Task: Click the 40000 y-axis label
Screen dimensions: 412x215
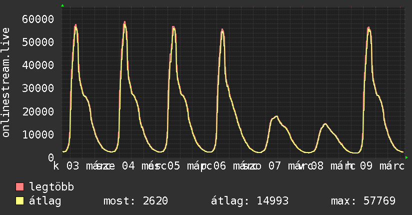Action: coord(38,65)
